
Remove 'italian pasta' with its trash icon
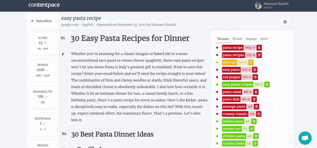[x=254, y=121]
